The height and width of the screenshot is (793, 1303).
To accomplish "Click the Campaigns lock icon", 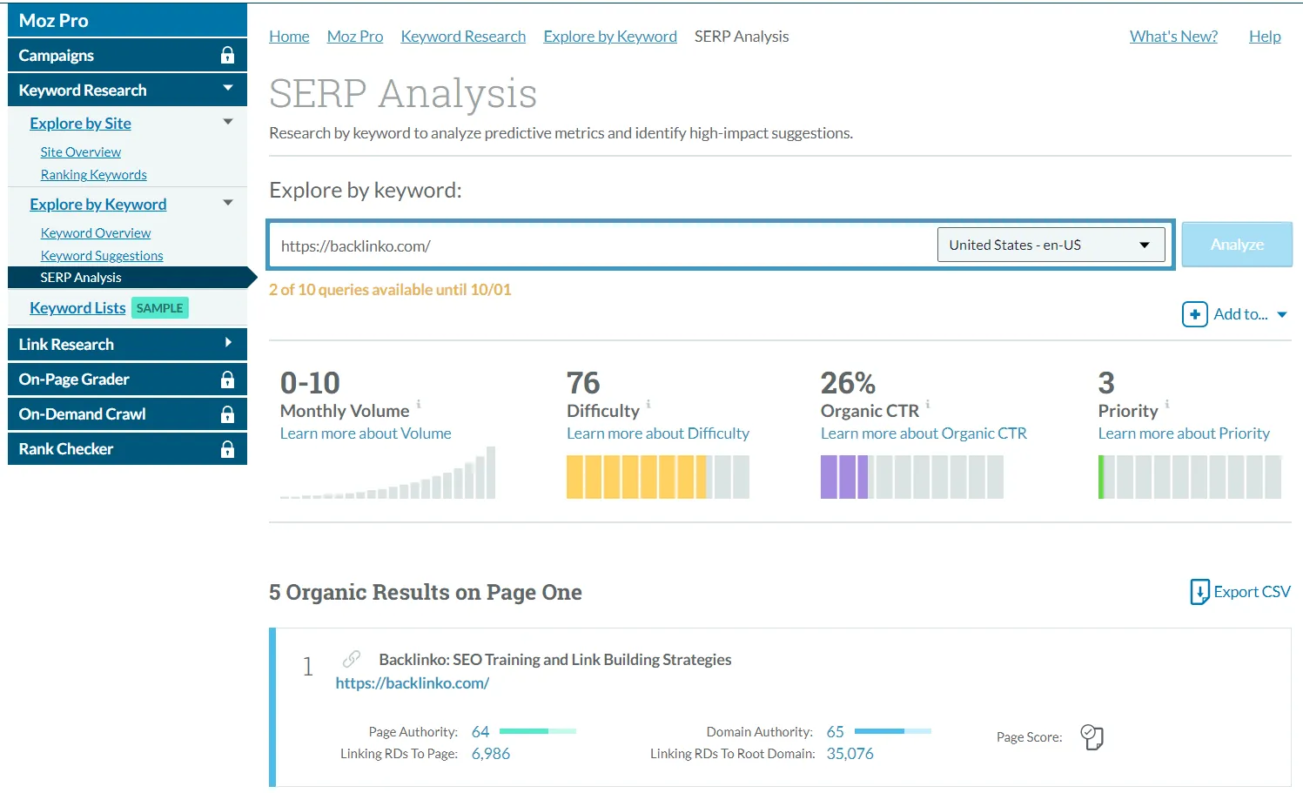I will click(227, 56).
